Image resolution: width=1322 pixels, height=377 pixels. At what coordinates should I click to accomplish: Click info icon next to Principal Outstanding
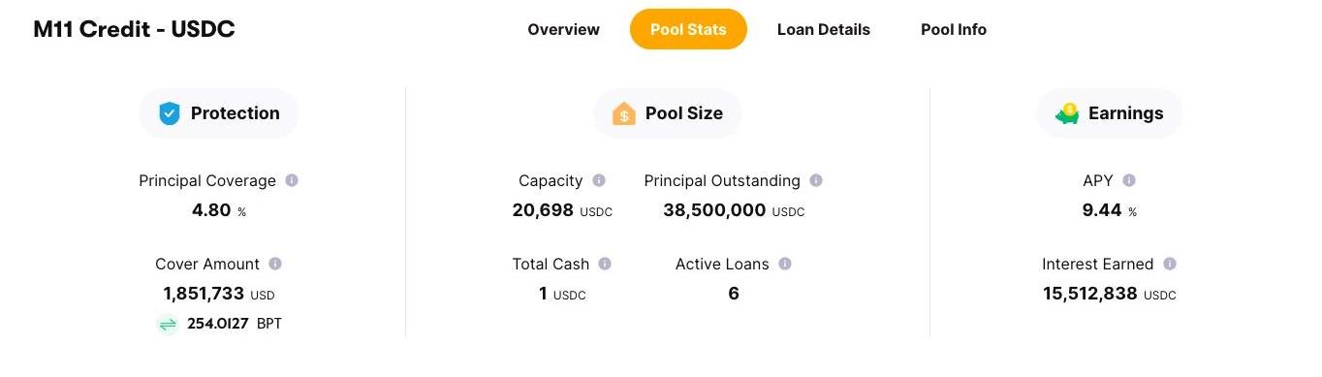[816, 180]
